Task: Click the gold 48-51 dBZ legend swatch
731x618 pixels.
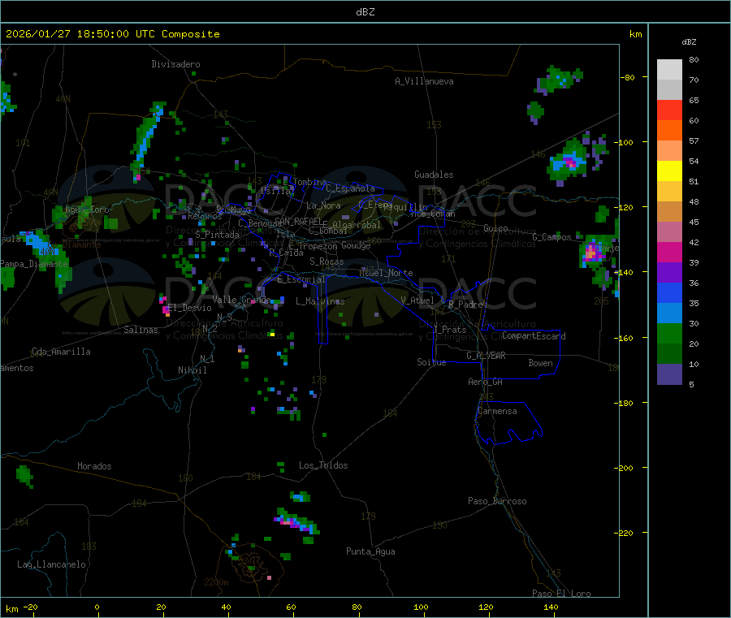Action: (669, 191)
